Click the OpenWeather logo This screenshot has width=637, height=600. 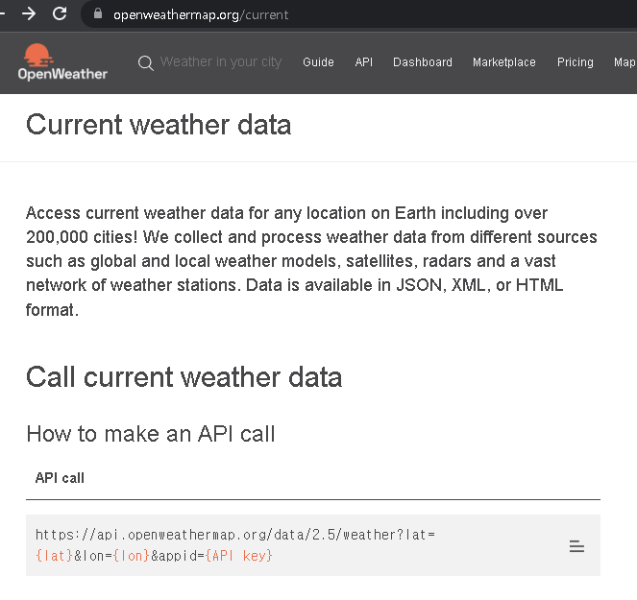tap(62, 62)
